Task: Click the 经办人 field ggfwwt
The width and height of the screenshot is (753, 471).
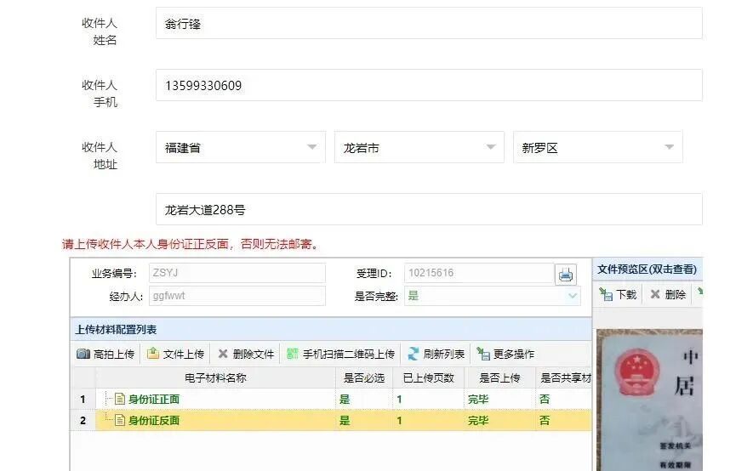Action: 237,296
